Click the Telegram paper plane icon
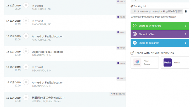 point(135,43)
